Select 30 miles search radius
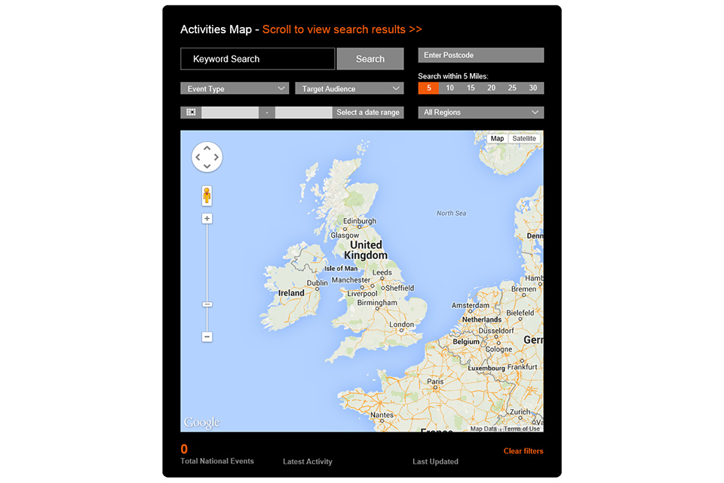Image resolution: width=724 pixels, height=483 pixels. (x=532, y=88)
